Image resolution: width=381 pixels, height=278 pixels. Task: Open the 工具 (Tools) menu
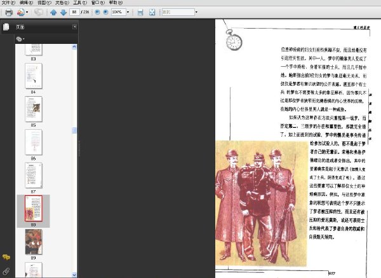click(80, 3)
